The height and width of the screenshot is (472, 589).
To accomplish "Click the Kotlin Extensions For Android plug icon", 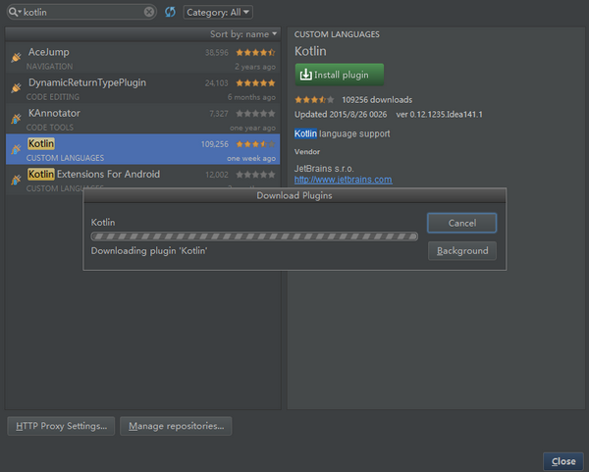I will coord(16,180).
